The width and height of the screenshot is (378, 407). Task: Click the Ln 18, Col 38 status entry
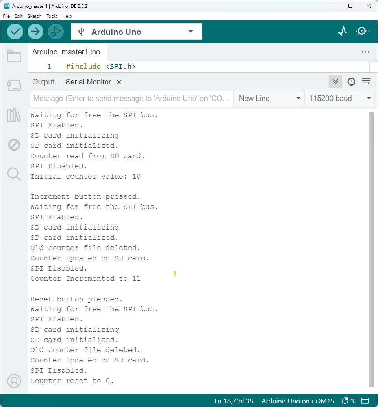click(233, 401)
